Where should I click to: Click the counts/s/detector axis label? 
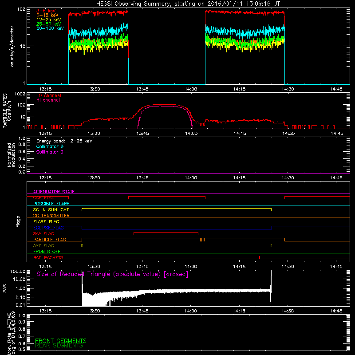pos(12,46)
